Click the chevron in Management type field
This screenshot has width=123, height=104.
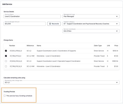[x=117, y=16]
